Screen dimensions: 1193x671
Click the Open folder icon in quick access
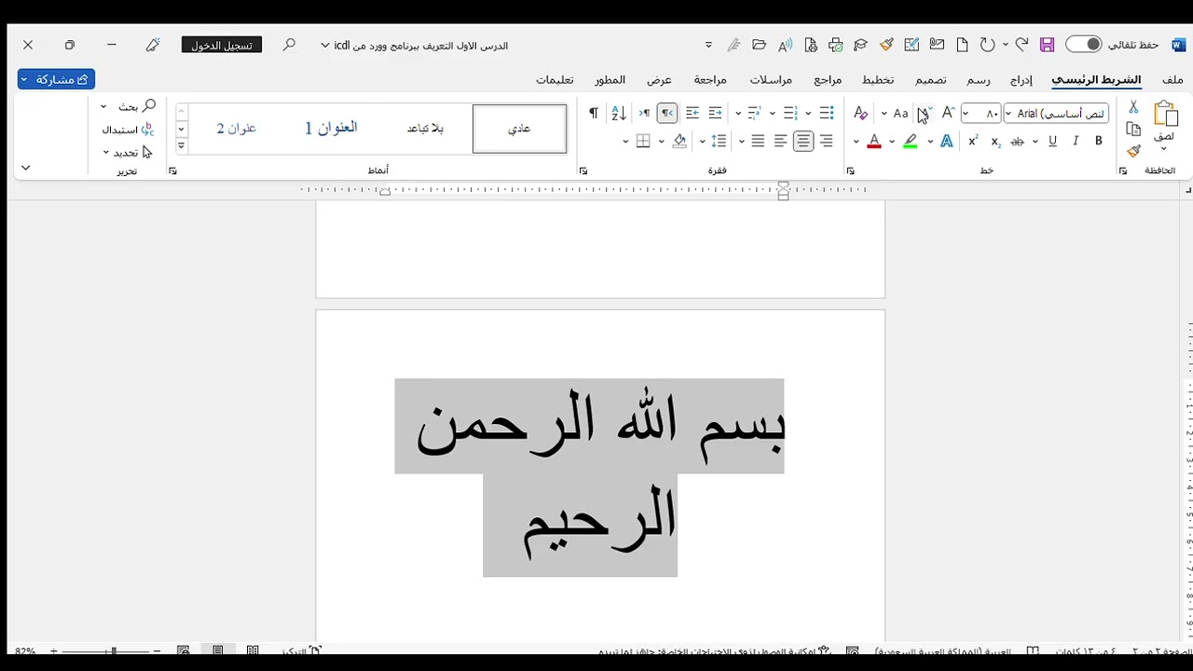tap(759, 45)
